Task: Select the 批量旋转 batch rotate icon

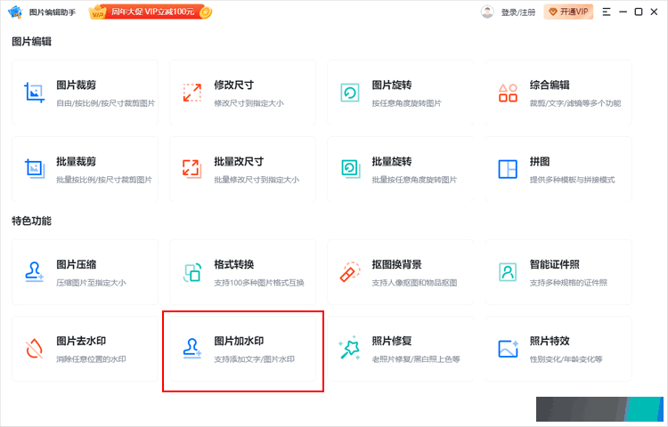Action: pos(350,169)
